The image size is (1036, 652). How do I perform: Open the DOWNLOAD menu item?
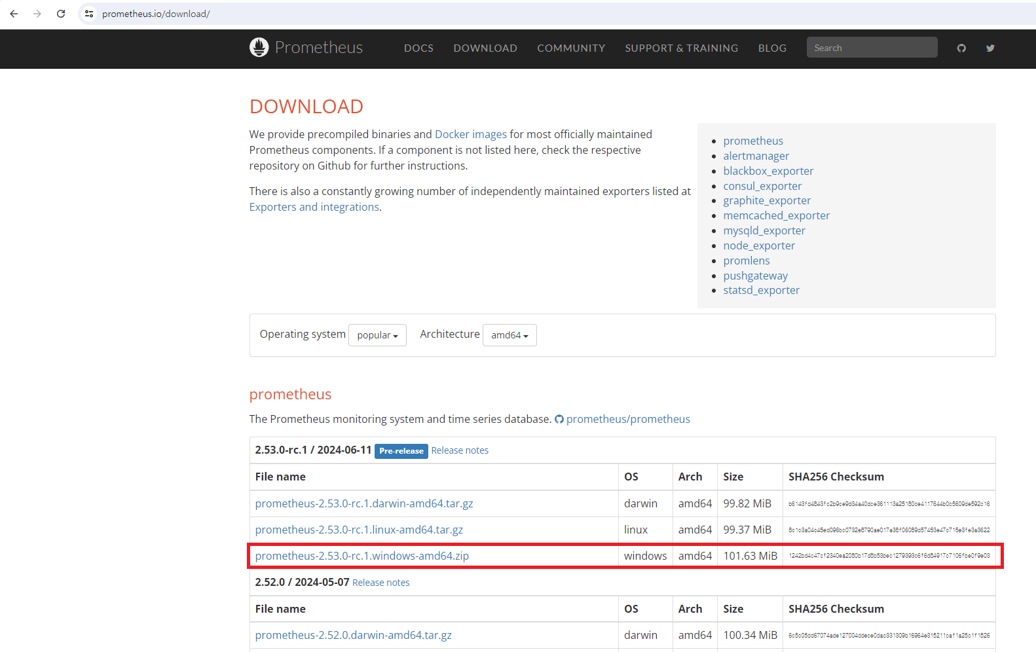tap(485, 48)
